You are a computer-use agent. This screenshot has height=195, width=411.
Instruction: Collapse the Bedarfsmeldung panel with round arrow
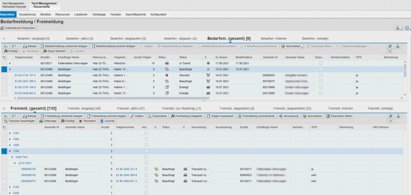pyautogui.click(x=4, y=38)
